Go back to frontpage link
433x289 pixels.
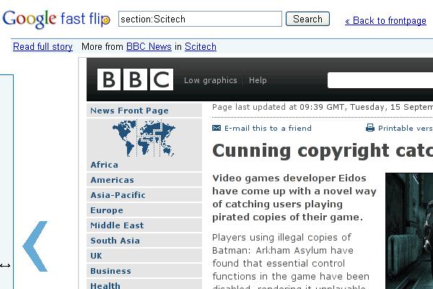(x=385, y=20)
